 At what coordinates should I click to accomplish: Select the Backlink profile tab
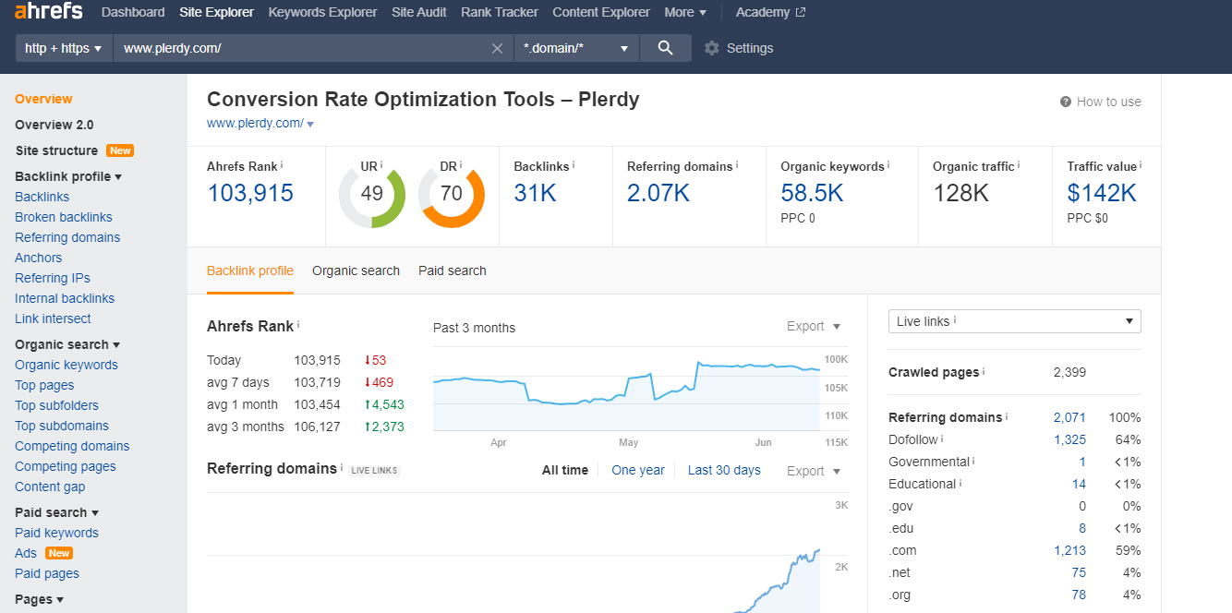point(250,270)
